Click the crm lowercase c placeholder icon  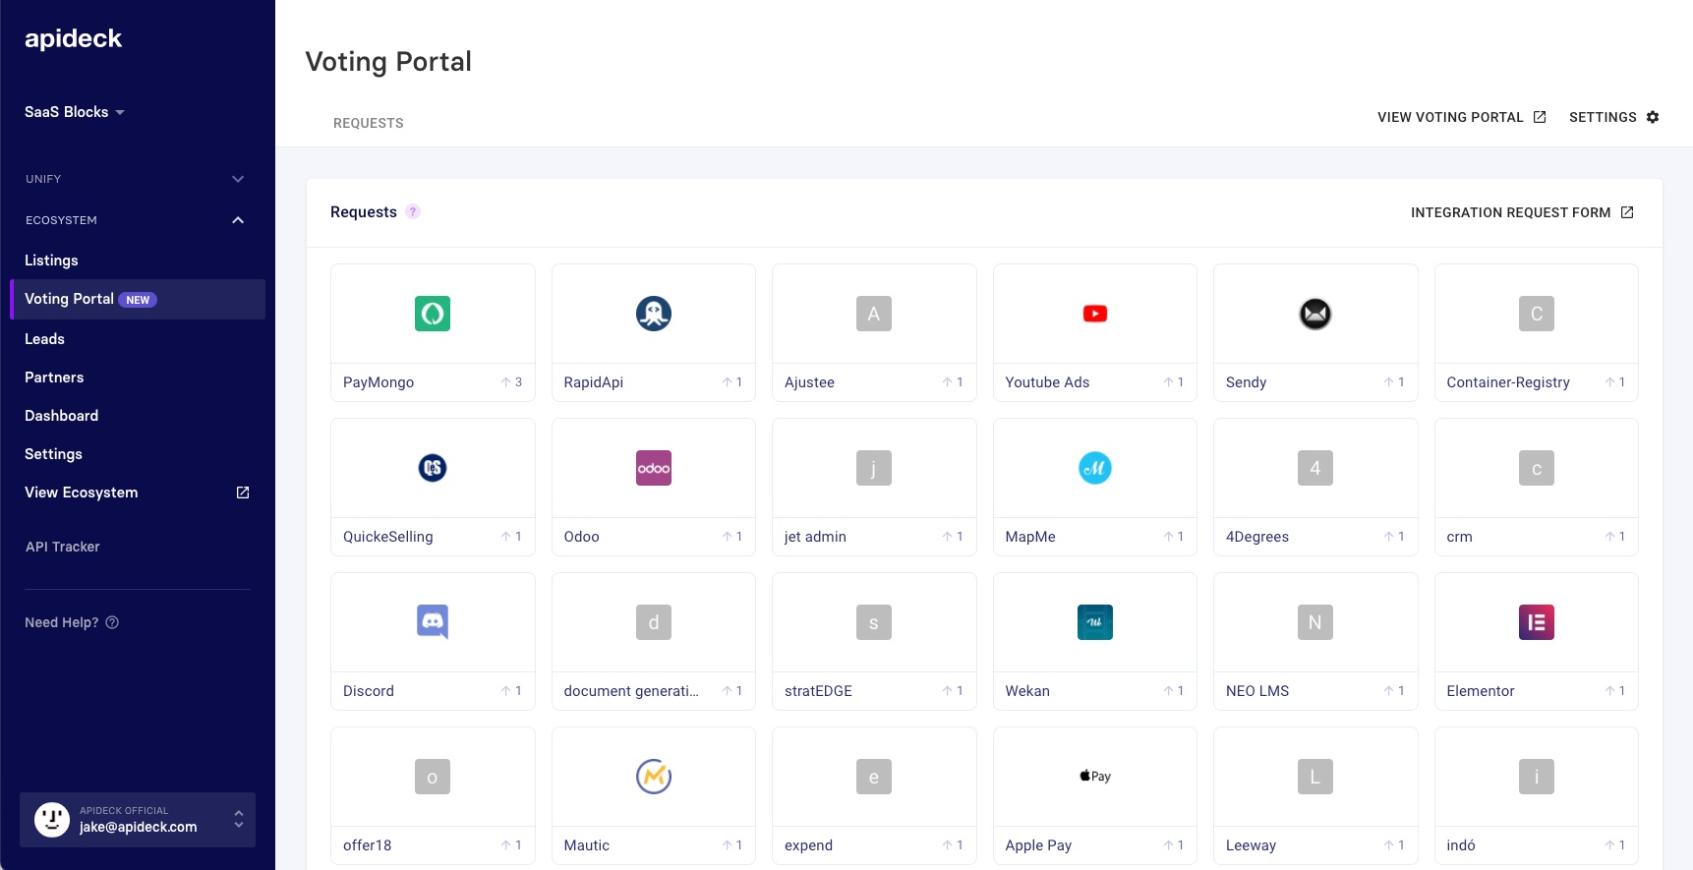(1537, 468)
